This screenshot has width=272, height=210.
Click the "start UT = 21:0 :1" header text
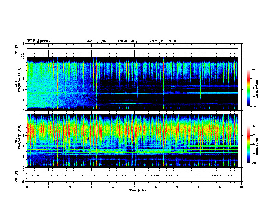tap(166, 41)
